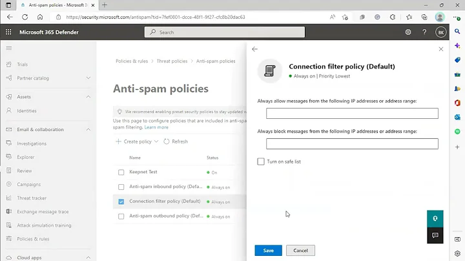Sort by the Name column header
This screenshot has width=465, height=261.
tap(135, 158)
